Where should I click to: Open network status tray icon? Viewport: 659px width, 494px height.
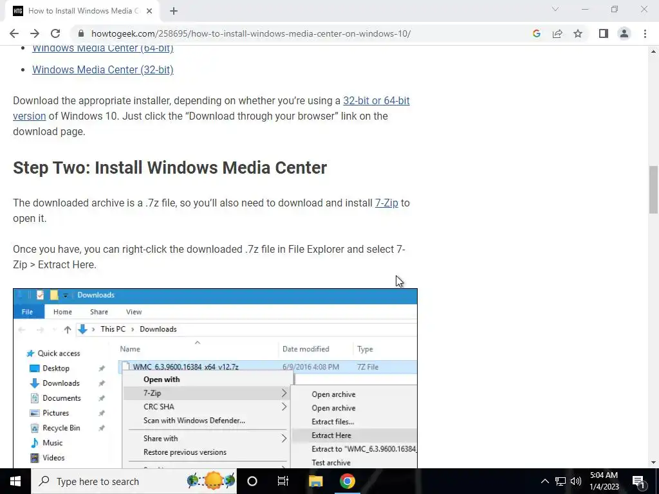561,481
